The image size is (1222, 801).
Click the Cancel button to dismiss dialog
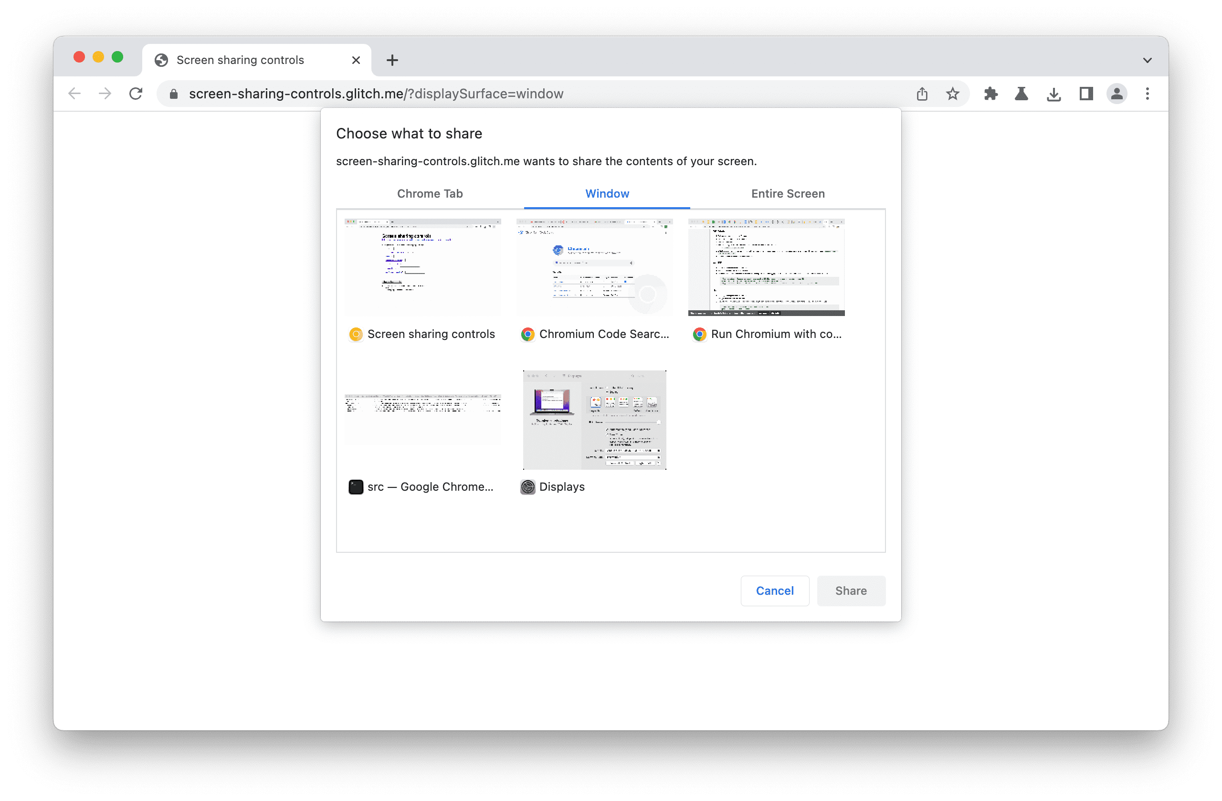tap(774, 589)
